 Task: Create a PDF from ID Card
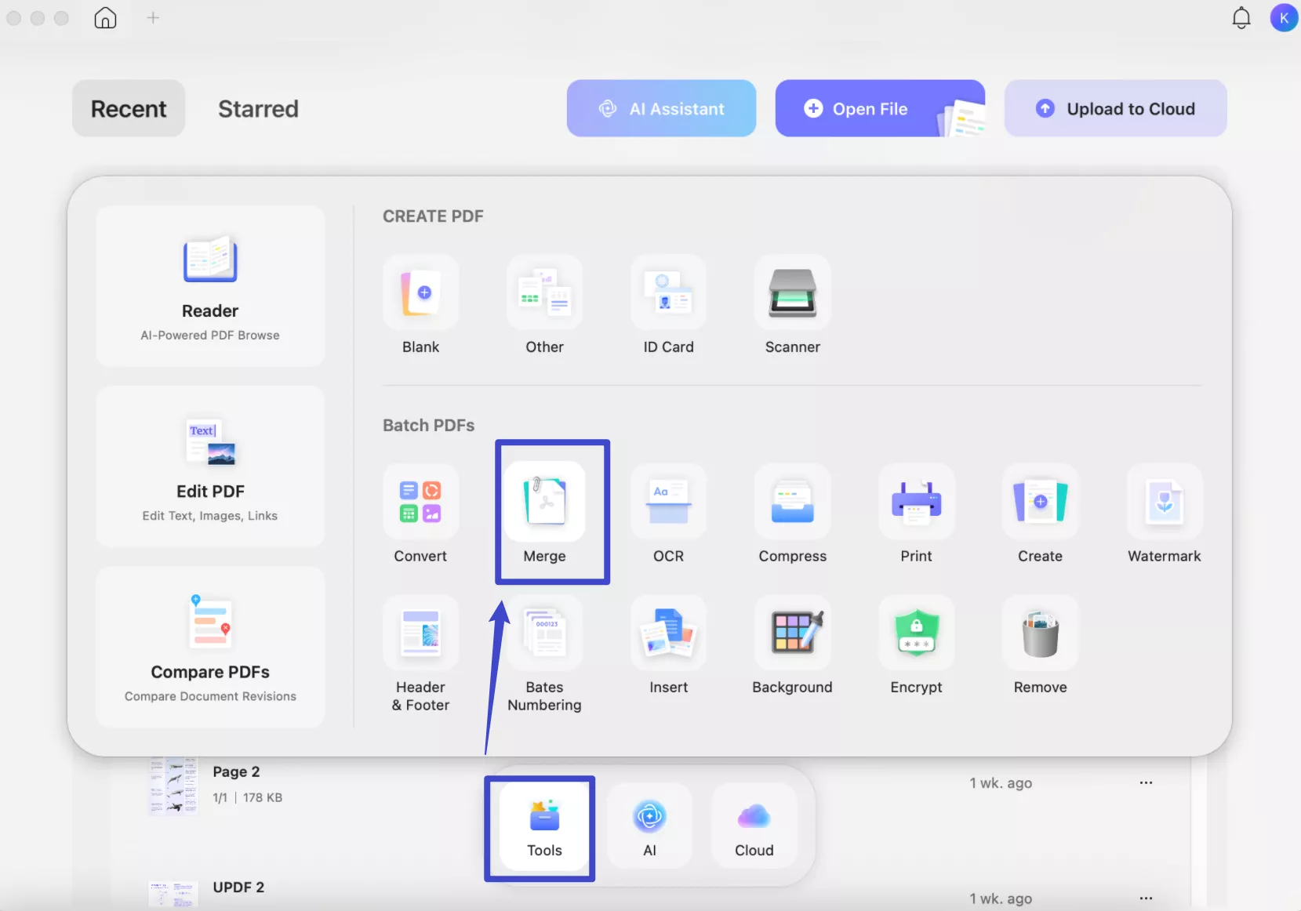click(669, 293)
